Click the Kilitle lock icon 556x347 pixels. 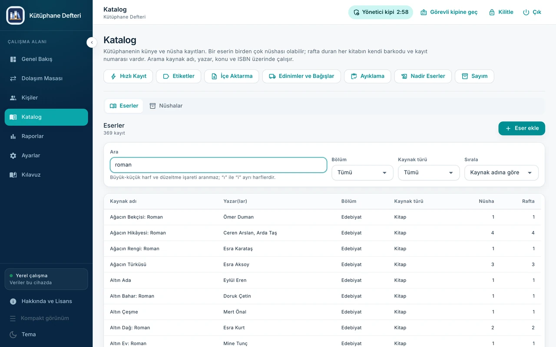(x=492, y=13)
